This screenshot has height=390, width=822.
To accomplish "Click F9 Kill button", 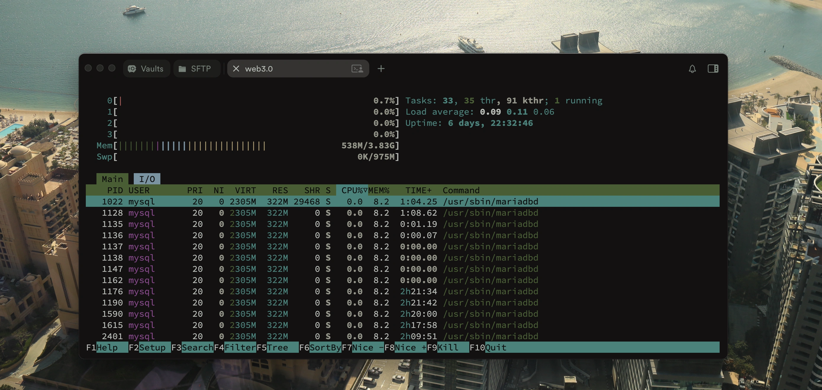I will pyautogui.click(x=448, y=348).
